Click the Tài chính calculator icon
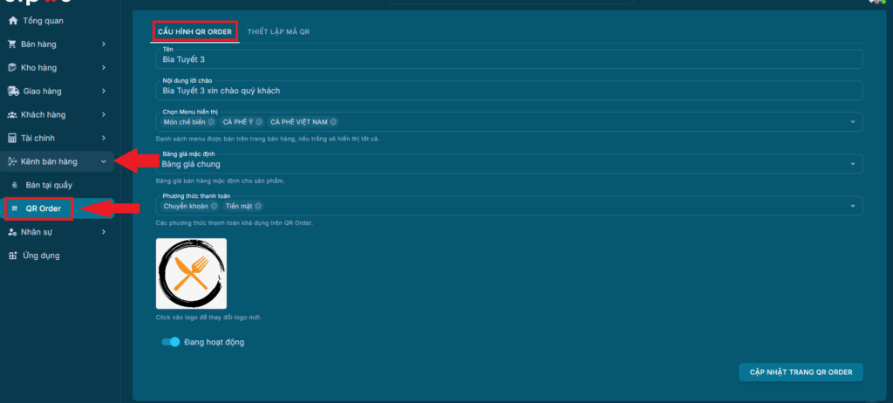The height and width of the screenshot is (403, 893). (x=12, y=138)
